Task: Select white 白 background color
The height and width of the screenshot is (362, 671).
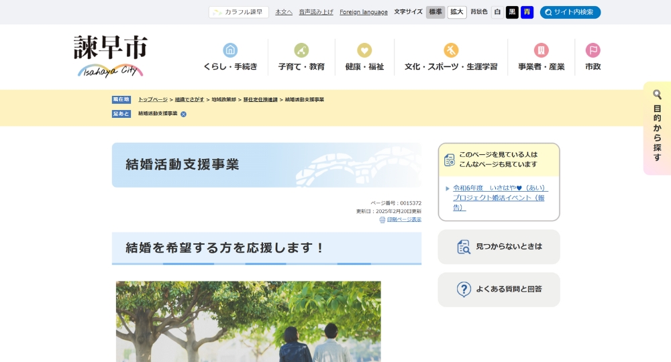Action: point(497,12)
